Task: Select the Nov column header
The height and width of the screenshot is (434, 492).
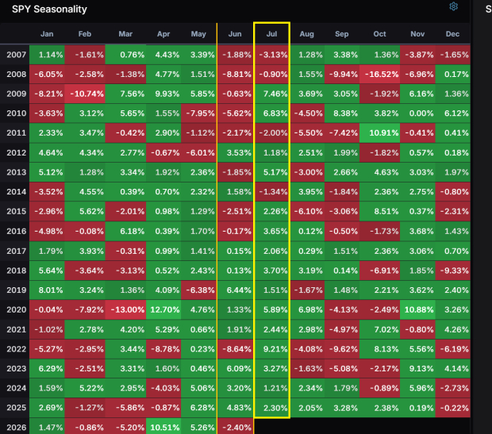Action: (417, 34)
